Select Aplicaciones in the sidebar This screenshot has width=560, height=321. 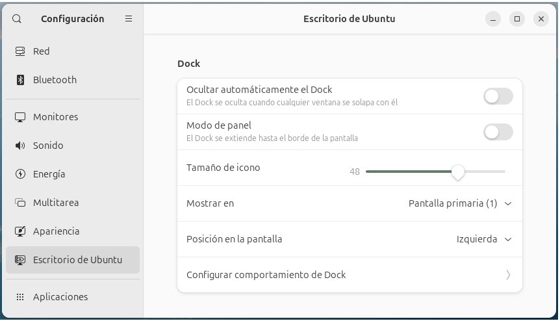pyautogui.click(x=60, y=297)
